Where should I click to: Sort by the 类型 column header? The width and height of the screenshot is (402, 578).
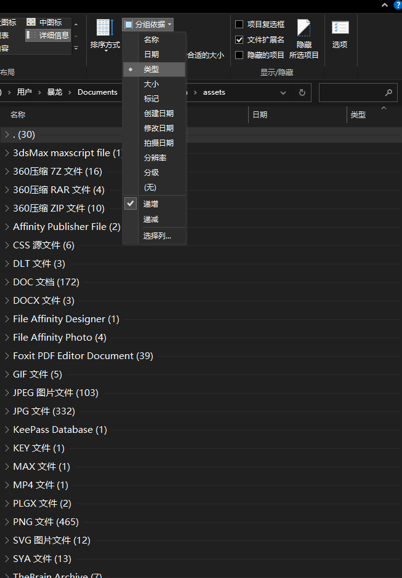pos(358,114)
